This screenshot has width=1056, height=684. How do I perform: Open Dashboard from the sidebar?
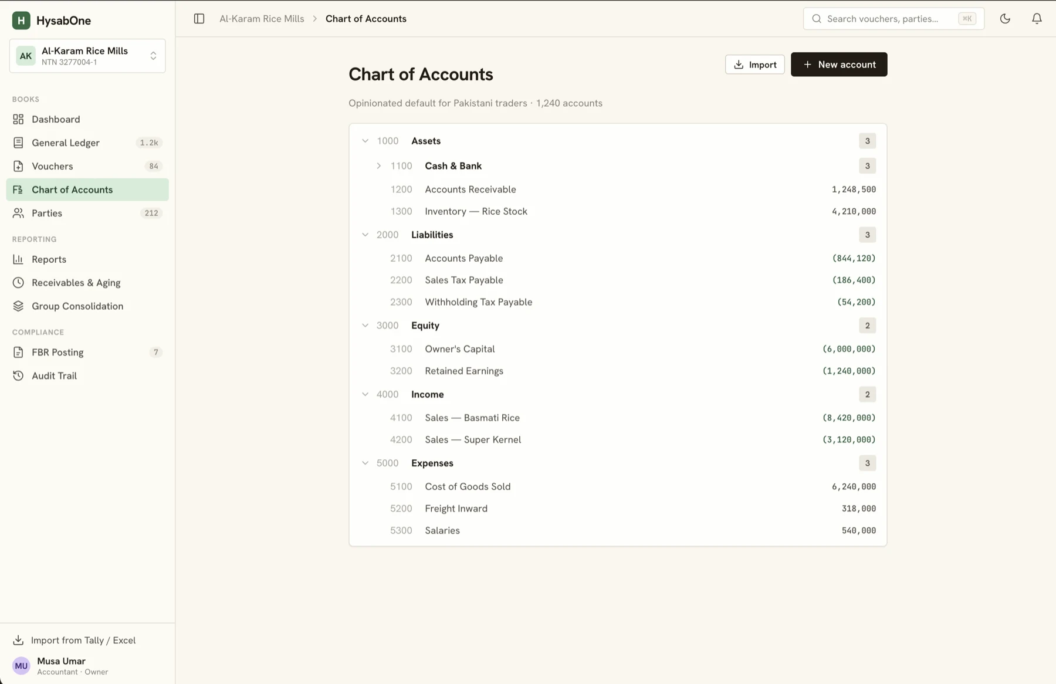pos(87,119)
